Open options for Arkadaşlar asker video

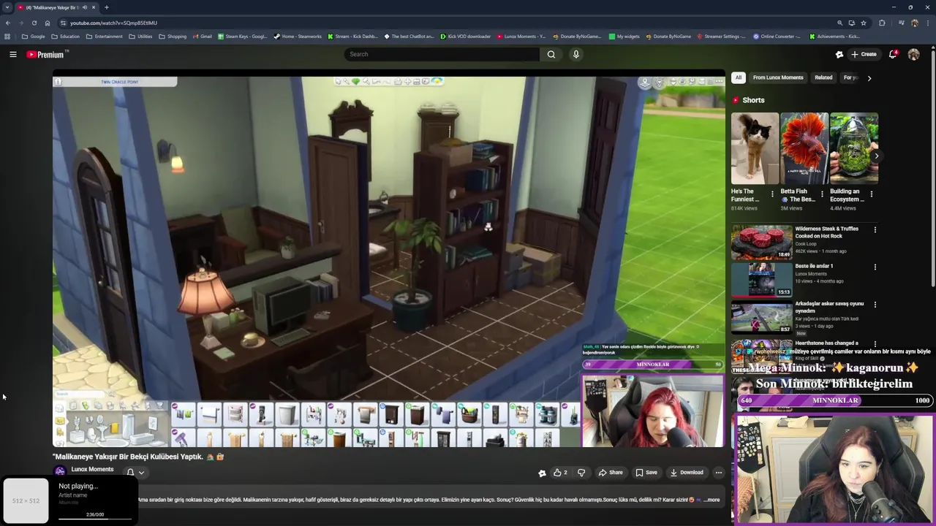[x=875, y=305]
